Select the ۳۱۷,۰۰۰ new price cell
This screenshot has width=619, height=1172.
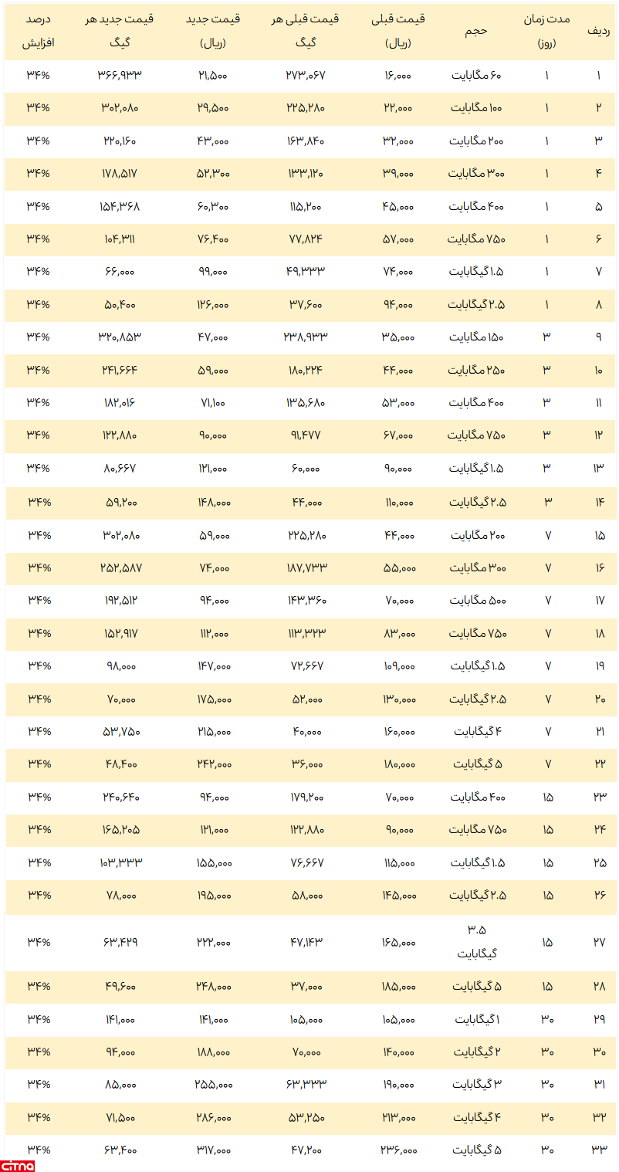click(213, 1150)
